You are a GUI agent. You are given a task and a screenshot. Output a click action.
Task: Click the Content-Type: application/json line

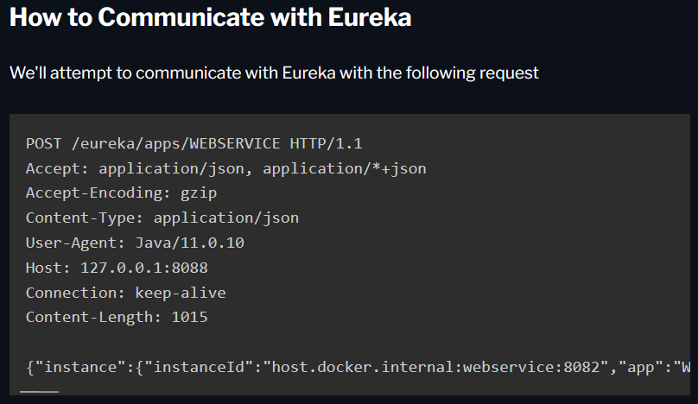tap(162, 218)
